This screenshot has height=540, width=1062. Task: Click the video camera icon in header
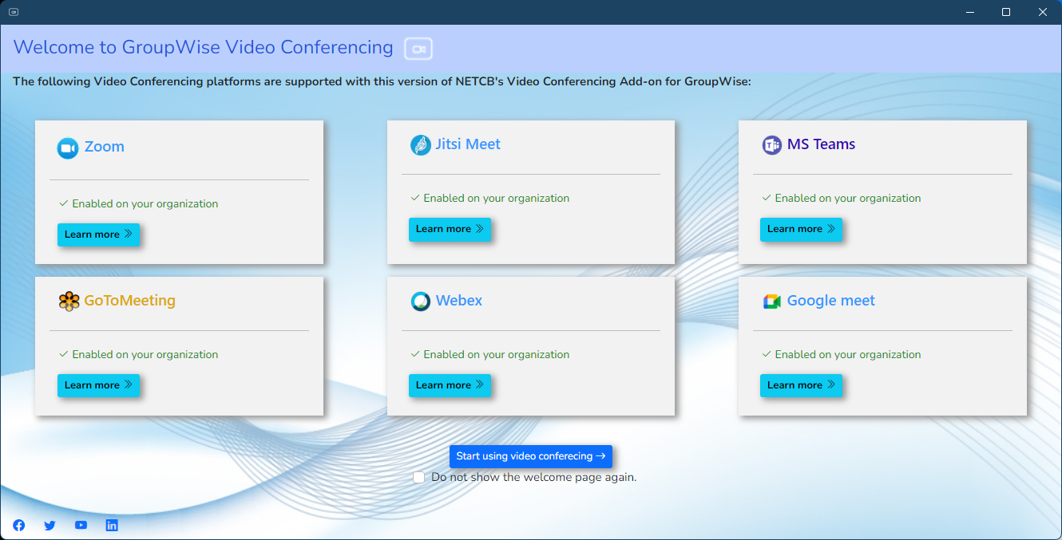(418, 49)
